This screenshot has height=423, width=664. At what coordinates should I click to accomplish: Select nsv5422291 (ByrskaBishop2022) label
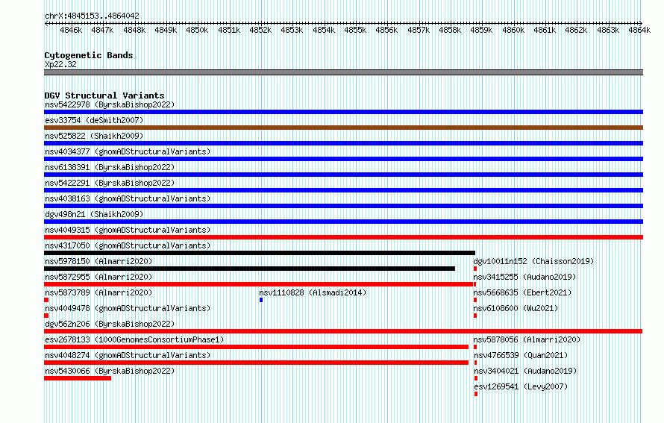pyautogui.click(x=110, y=183)
